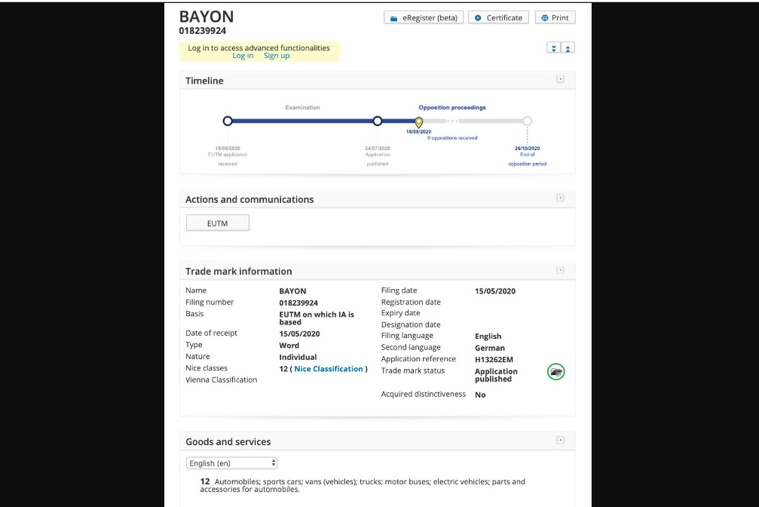Open the eRegister (beta) button
759x507 pixels.
pyautogui.click(x=424, y=18)
